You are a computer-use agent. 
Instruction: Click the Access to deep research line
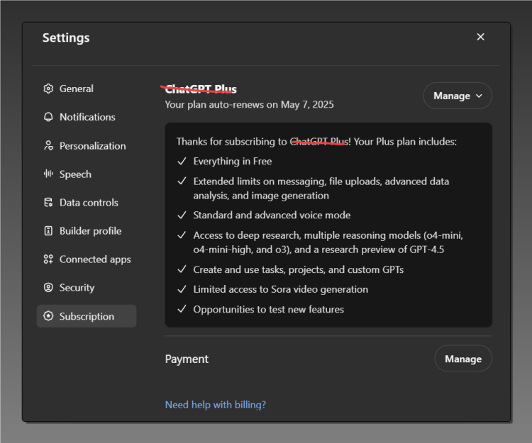point(328,242)
